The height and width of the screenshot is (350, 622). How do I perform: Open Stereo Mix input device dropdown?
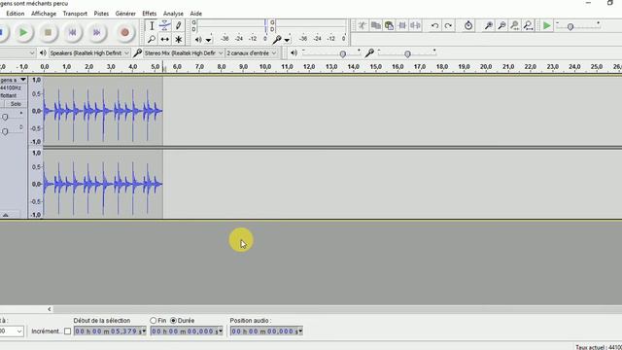tap(184, 52)
